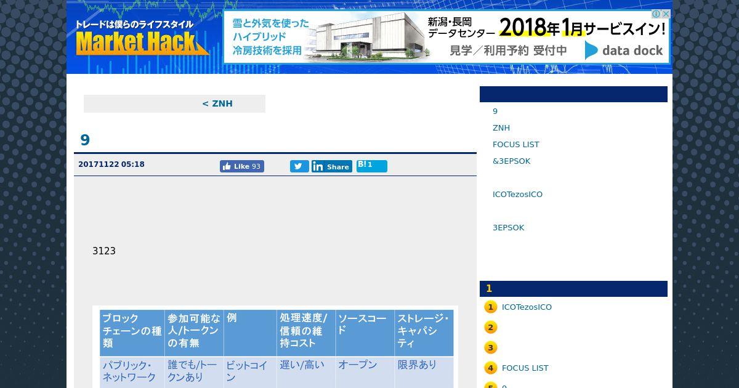The image size is (739, 388).
Task: Go to the previous post < ZNH
Action: pyautogui.click(x=217, y=103)
